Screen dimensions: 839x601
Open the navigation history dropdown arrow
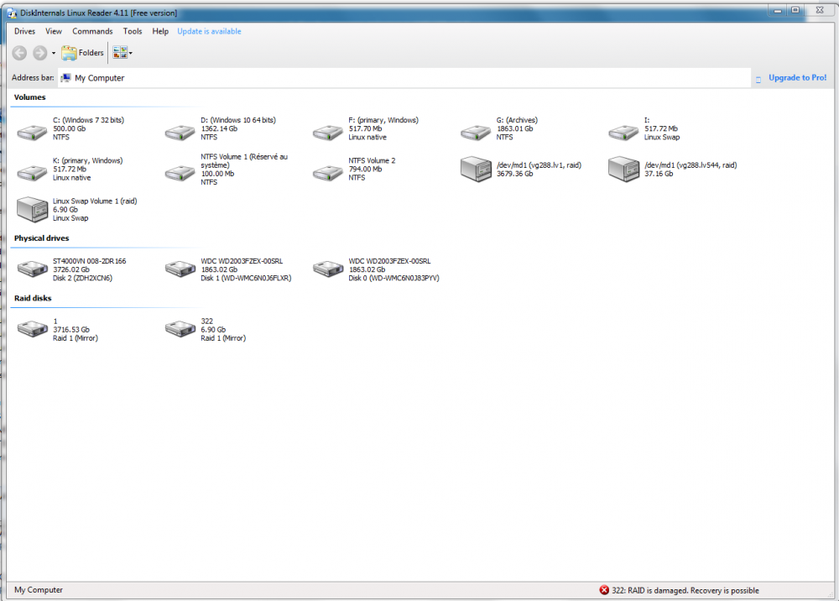[x=54, y=53]
